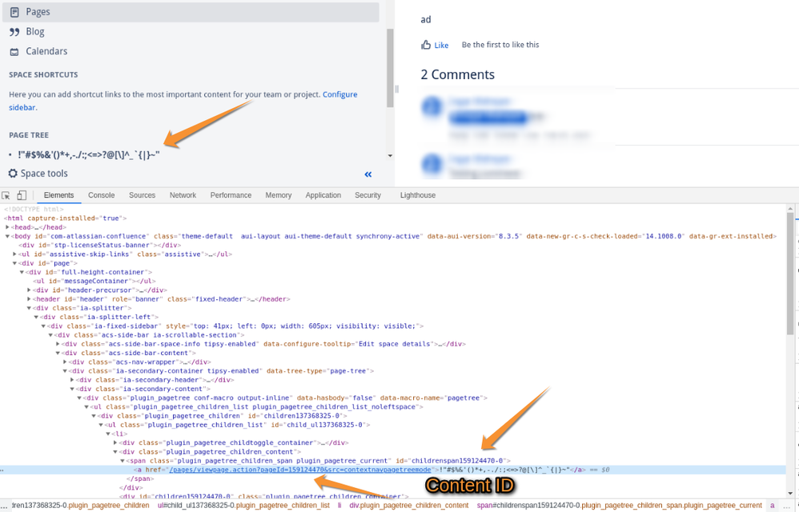The height and width of the screenshot is (512, 799).
Task: Expand the header-precursor div node
Action: click(x=29, y=290)
